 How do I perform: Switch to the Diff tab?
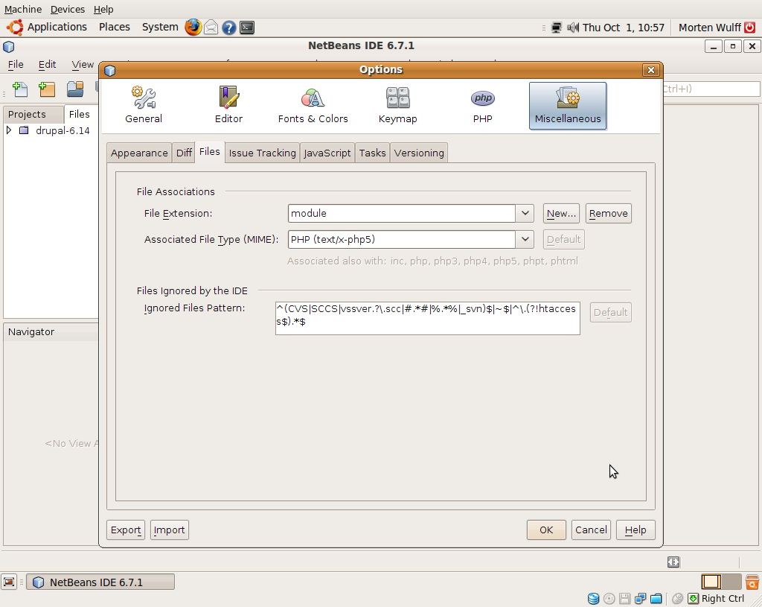click(184, 153)
